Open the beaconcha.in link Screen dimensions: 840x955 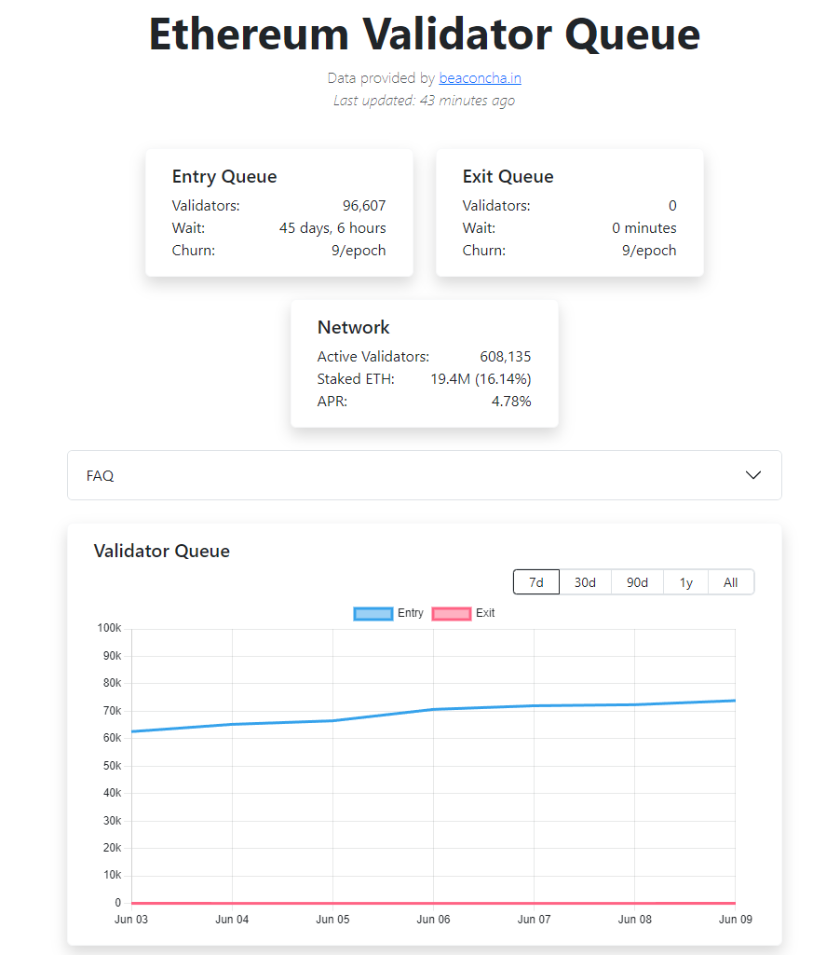tap(480, 78)
